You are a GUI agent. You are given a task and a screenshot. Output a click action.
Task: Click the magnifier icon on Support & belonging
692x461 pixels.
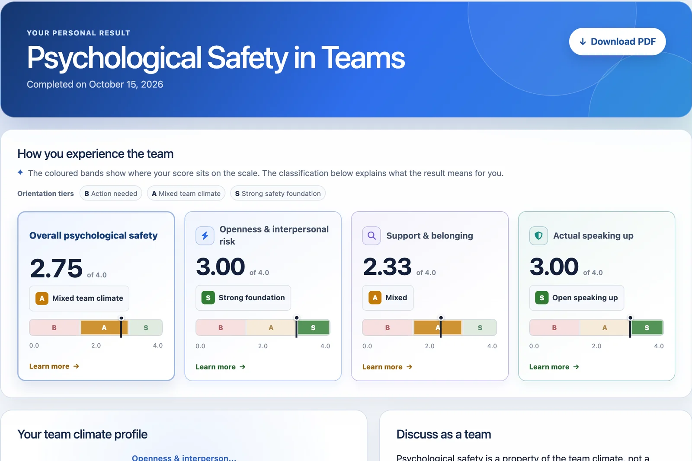click(372, 236)
